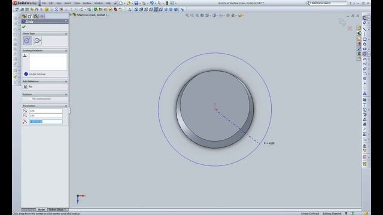Select the Spline sketch tool
This screenshot has width=383, height=215.
click(x=364, y=64)
